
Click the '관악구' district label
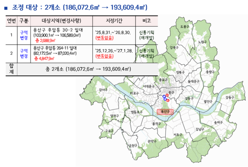(x=152, y=141)
